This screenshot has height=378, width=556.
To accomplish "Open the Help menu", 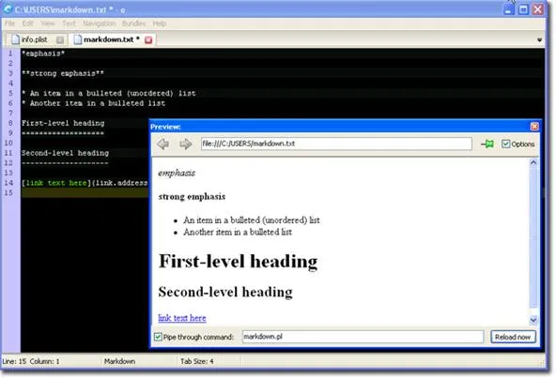I will click(x=160, y=23).
